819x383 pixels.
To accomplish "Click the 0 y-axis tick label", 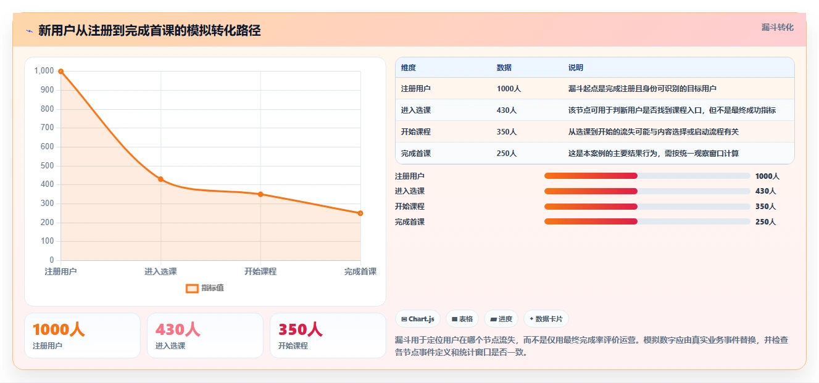I will pyautogui.click(x=52, y=260).
